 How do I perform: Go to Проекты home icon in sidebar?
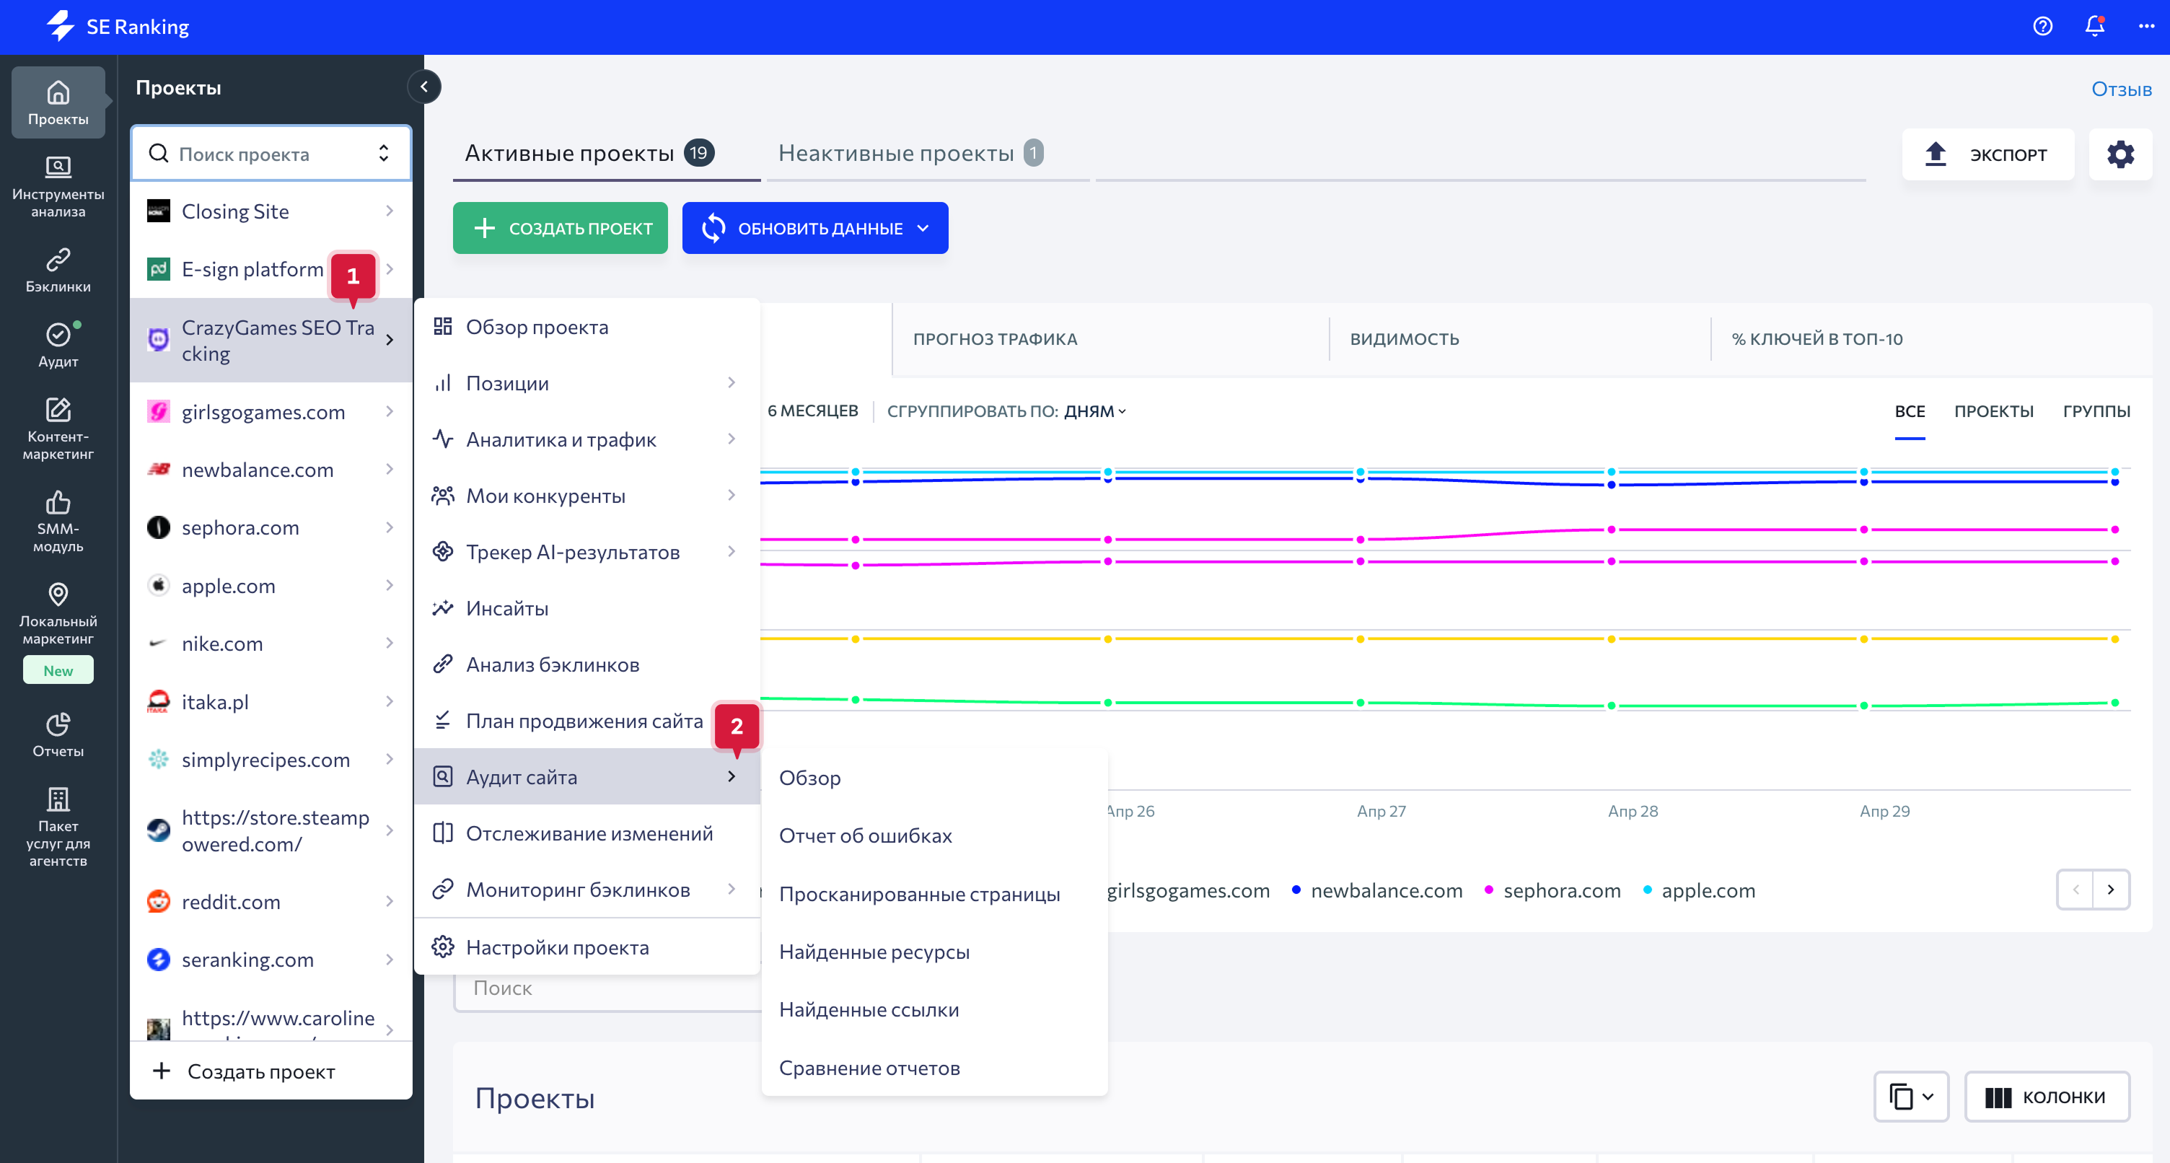pyautogui.click(x=58, y=102)
